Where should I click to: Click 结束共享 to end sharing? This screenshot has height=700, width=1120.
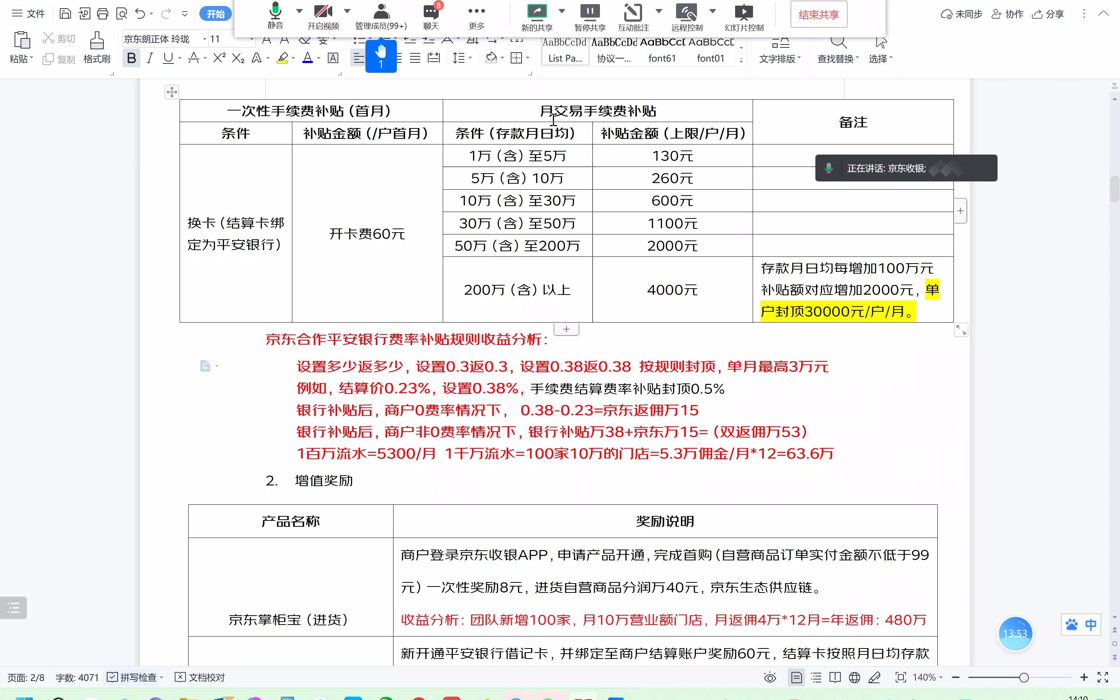coord(818,14)
